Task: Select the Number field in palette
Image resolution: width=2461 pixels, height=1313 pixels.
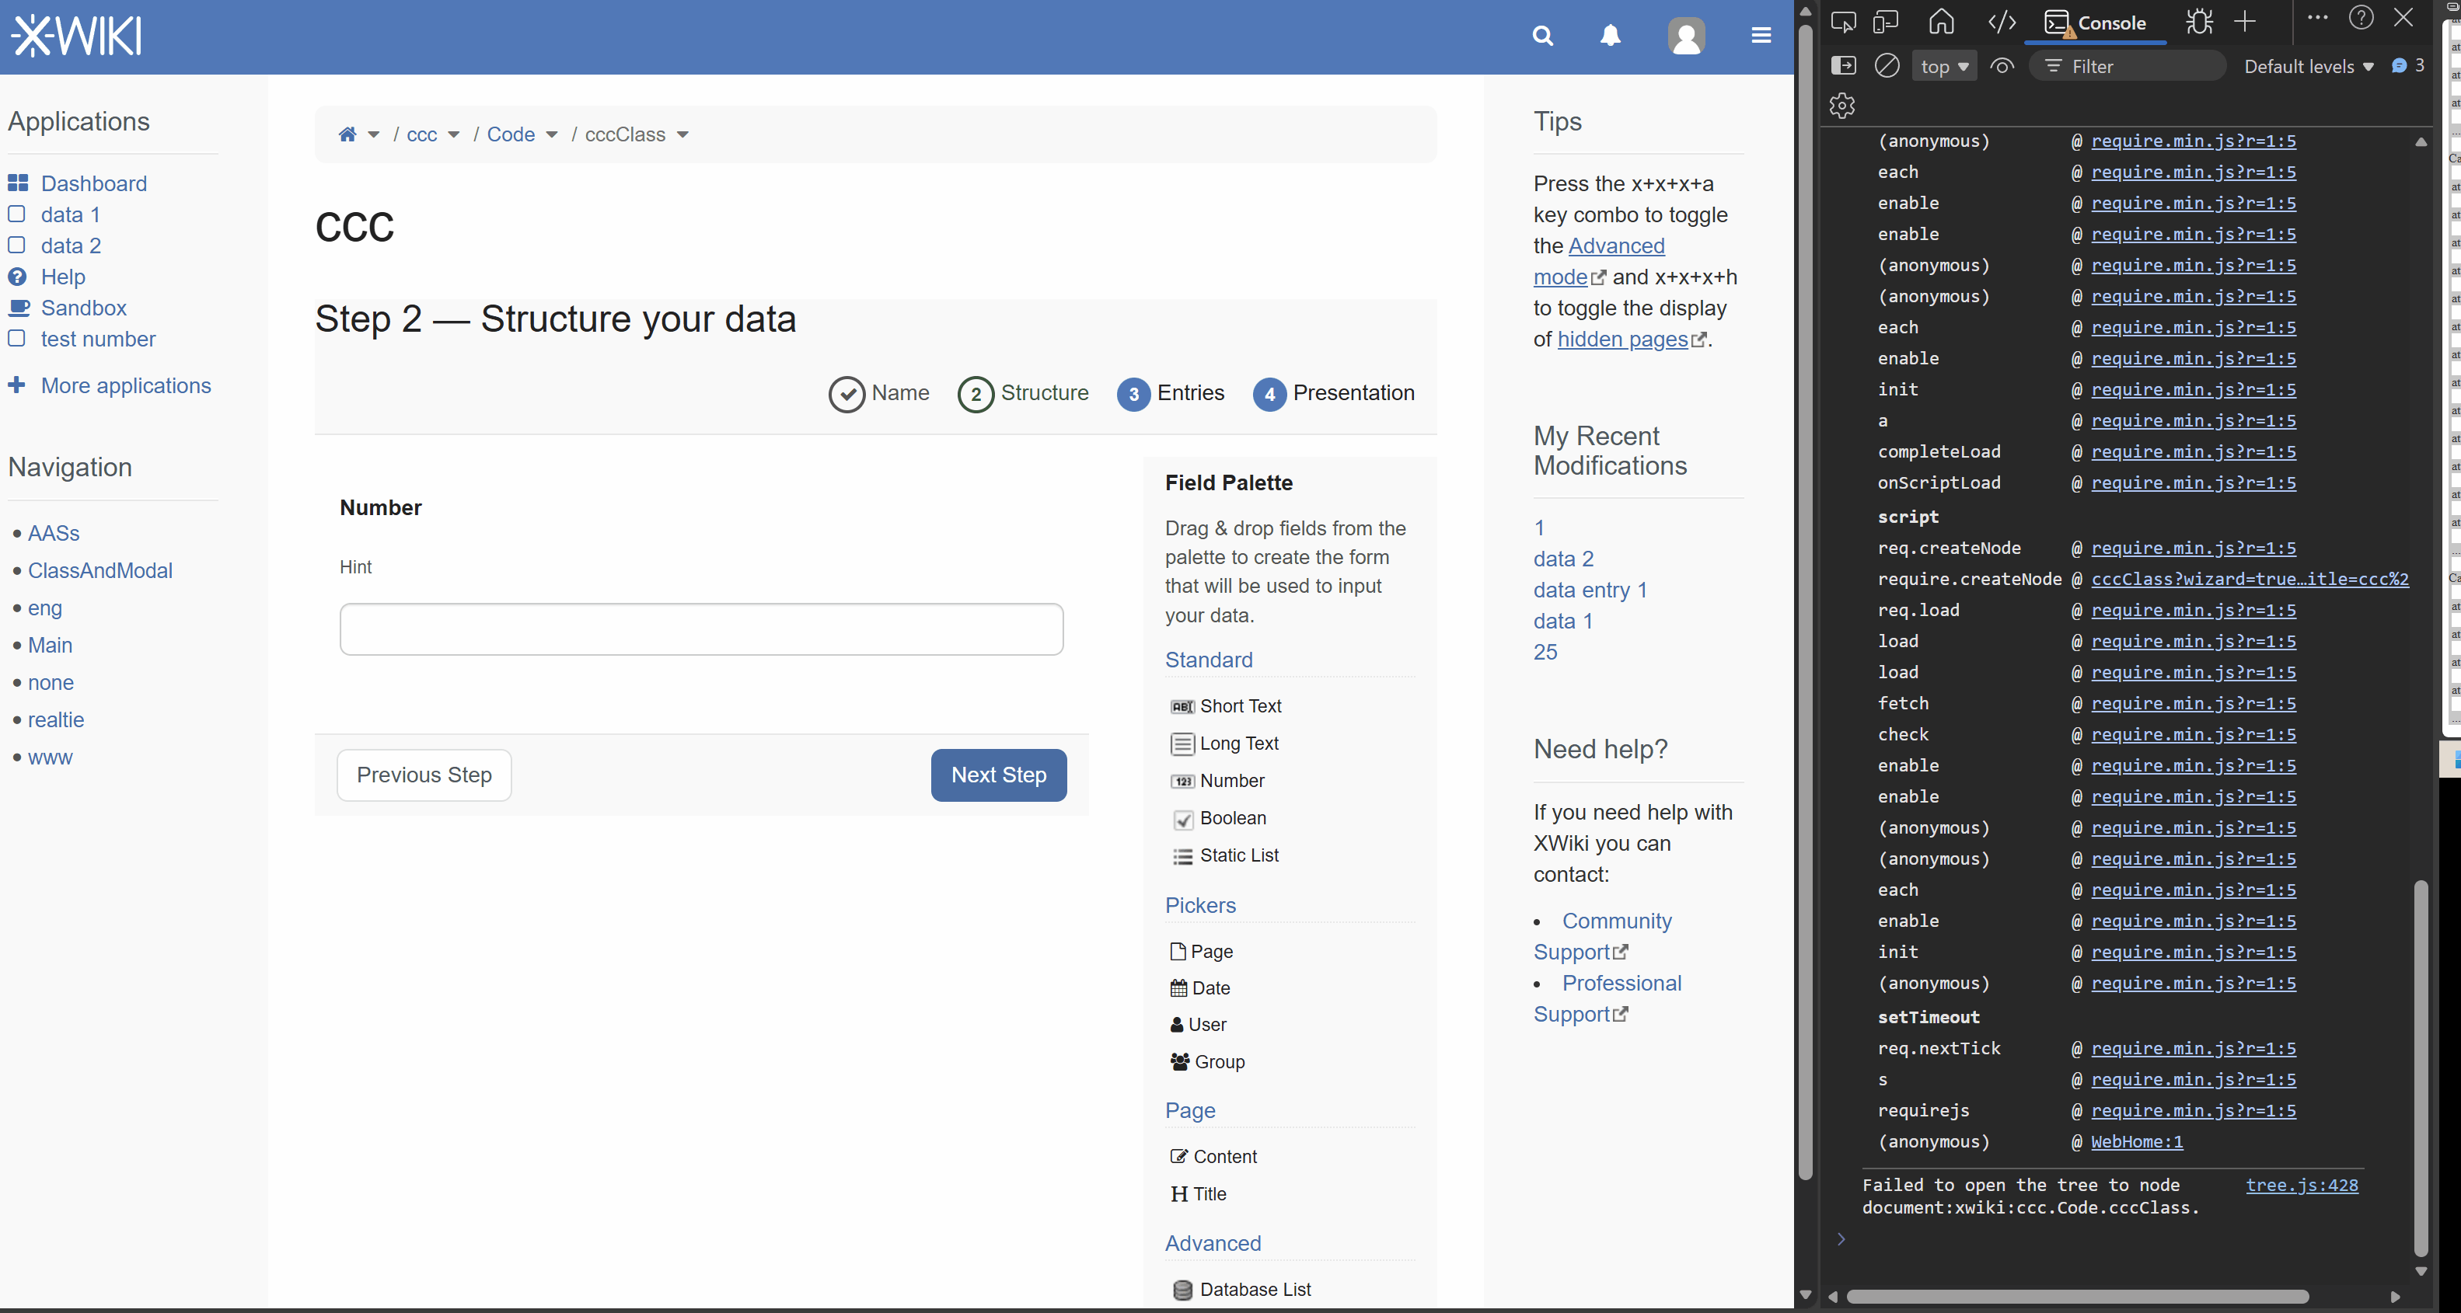Action: [x=1230, y=780]
